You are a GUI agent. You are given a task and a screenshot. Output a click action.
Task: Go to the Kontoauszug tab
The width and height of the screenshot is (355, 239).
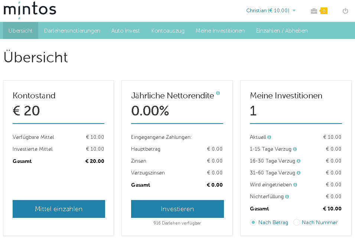[168, 31]
